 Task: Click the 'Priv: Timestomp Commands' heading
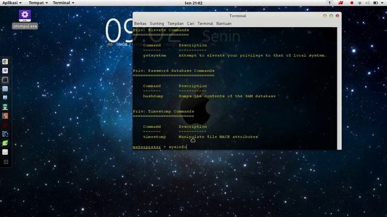coord(163,112)
